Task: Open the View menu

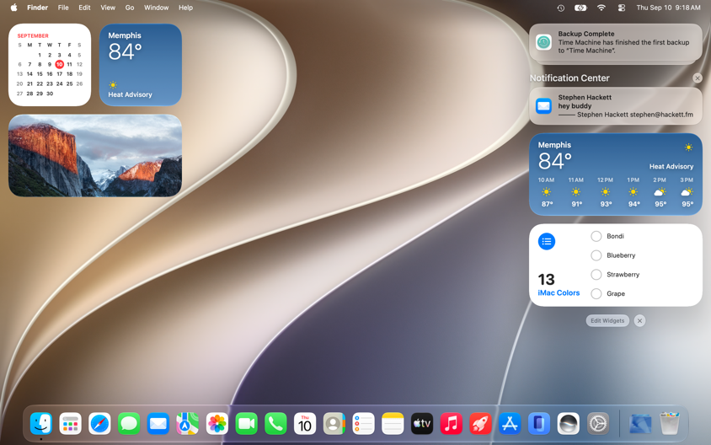Action: (x=108, y=8)
